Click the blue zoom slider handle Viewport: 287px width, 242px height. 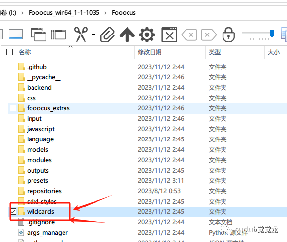[x=272, y=34]
